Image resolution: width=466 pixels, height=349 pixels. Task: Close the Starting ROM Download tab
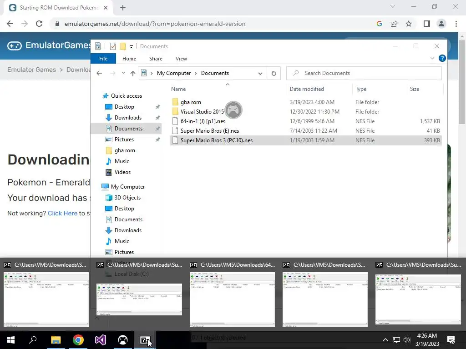106,8
